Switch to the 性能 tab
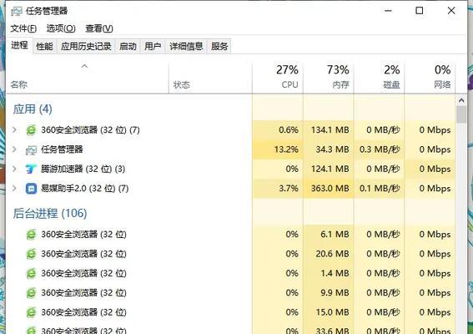This screenshot has width=473, height=334. [45, 47]
